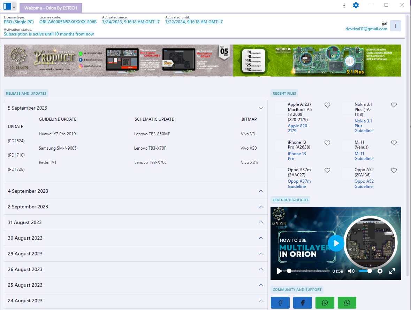
Task: Click the Vivo V3 bitmap entry
Action: (248, 134)
